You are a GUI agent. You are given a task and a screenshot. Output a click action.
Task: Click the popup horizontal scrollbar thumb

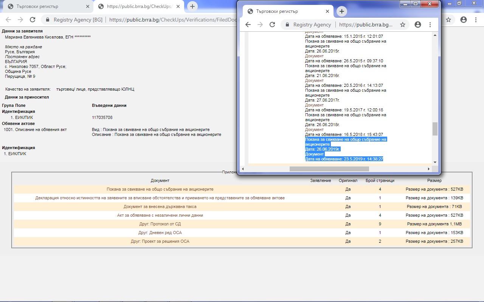point(329,169)
